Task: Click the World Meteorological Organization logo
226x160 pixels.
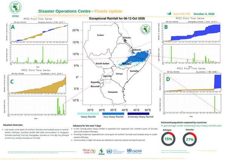Action: tap(115, 151)
